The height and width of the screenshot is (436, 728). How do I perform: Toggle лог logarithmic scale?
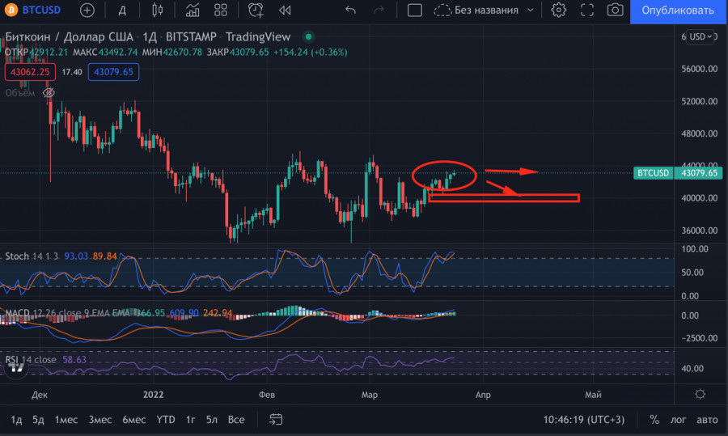(678, 420)
